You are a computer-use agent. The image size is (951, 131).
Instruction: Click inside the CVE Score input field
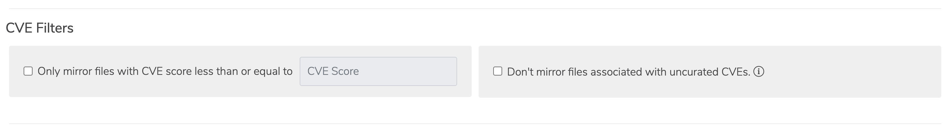[378, 71]
